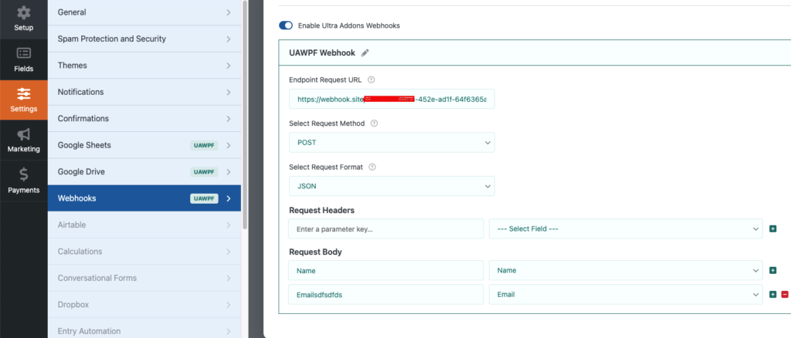Open the Marketing megaphone icon
The width and height of the screenshot is (791, 338).
point(23,135)
